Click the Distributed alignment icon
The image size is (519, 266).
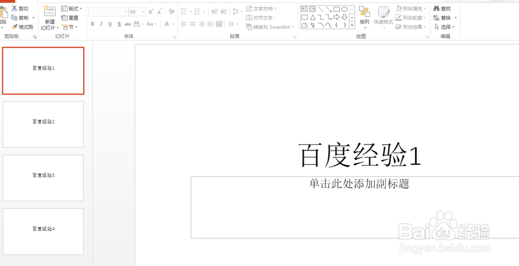tap(219, 24)
